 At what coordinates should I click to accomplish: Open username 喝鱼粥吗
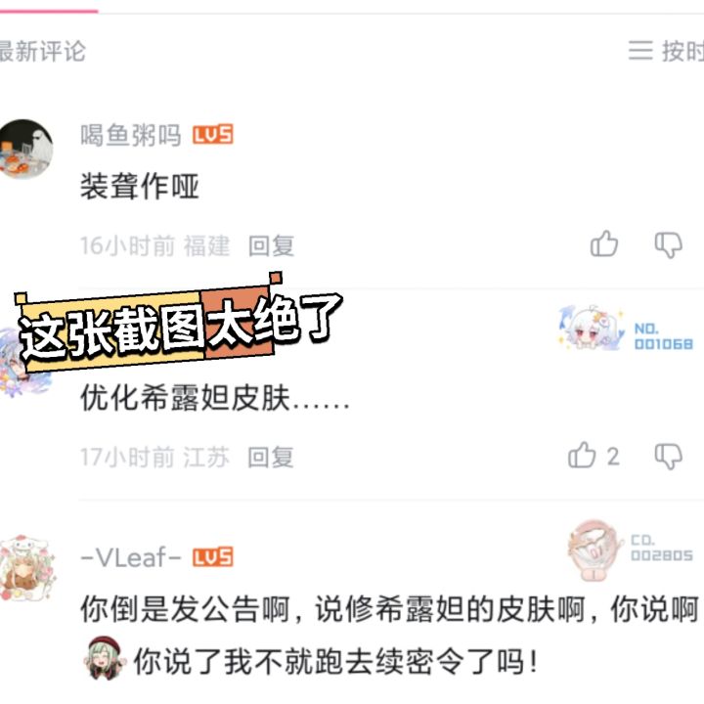(x=131, y=135)
